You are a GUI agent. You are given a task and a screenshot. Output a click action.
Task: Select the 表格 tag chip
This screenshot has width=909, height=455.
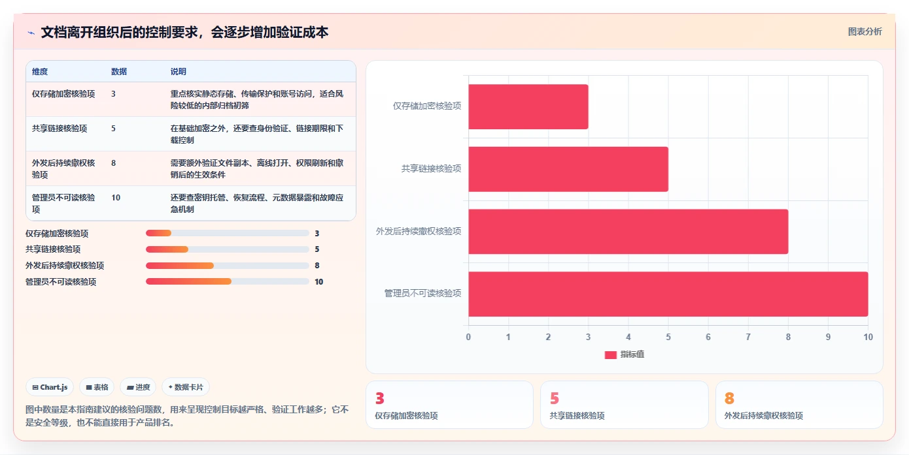point(97,387)
